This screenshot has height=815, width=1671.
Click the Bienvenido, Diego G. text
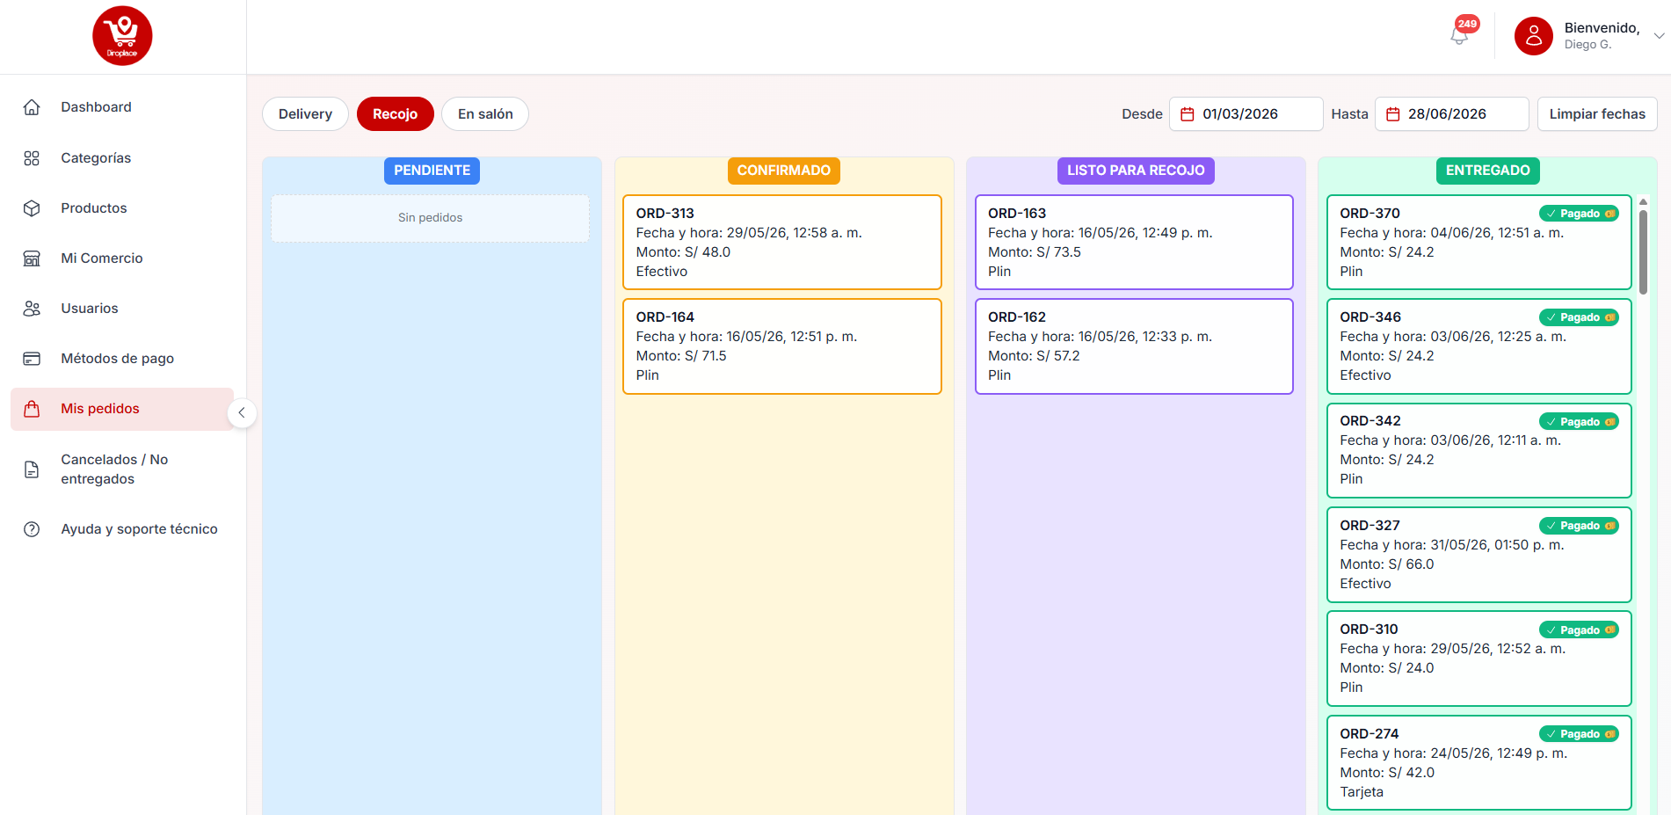[x=1602, y=36]
